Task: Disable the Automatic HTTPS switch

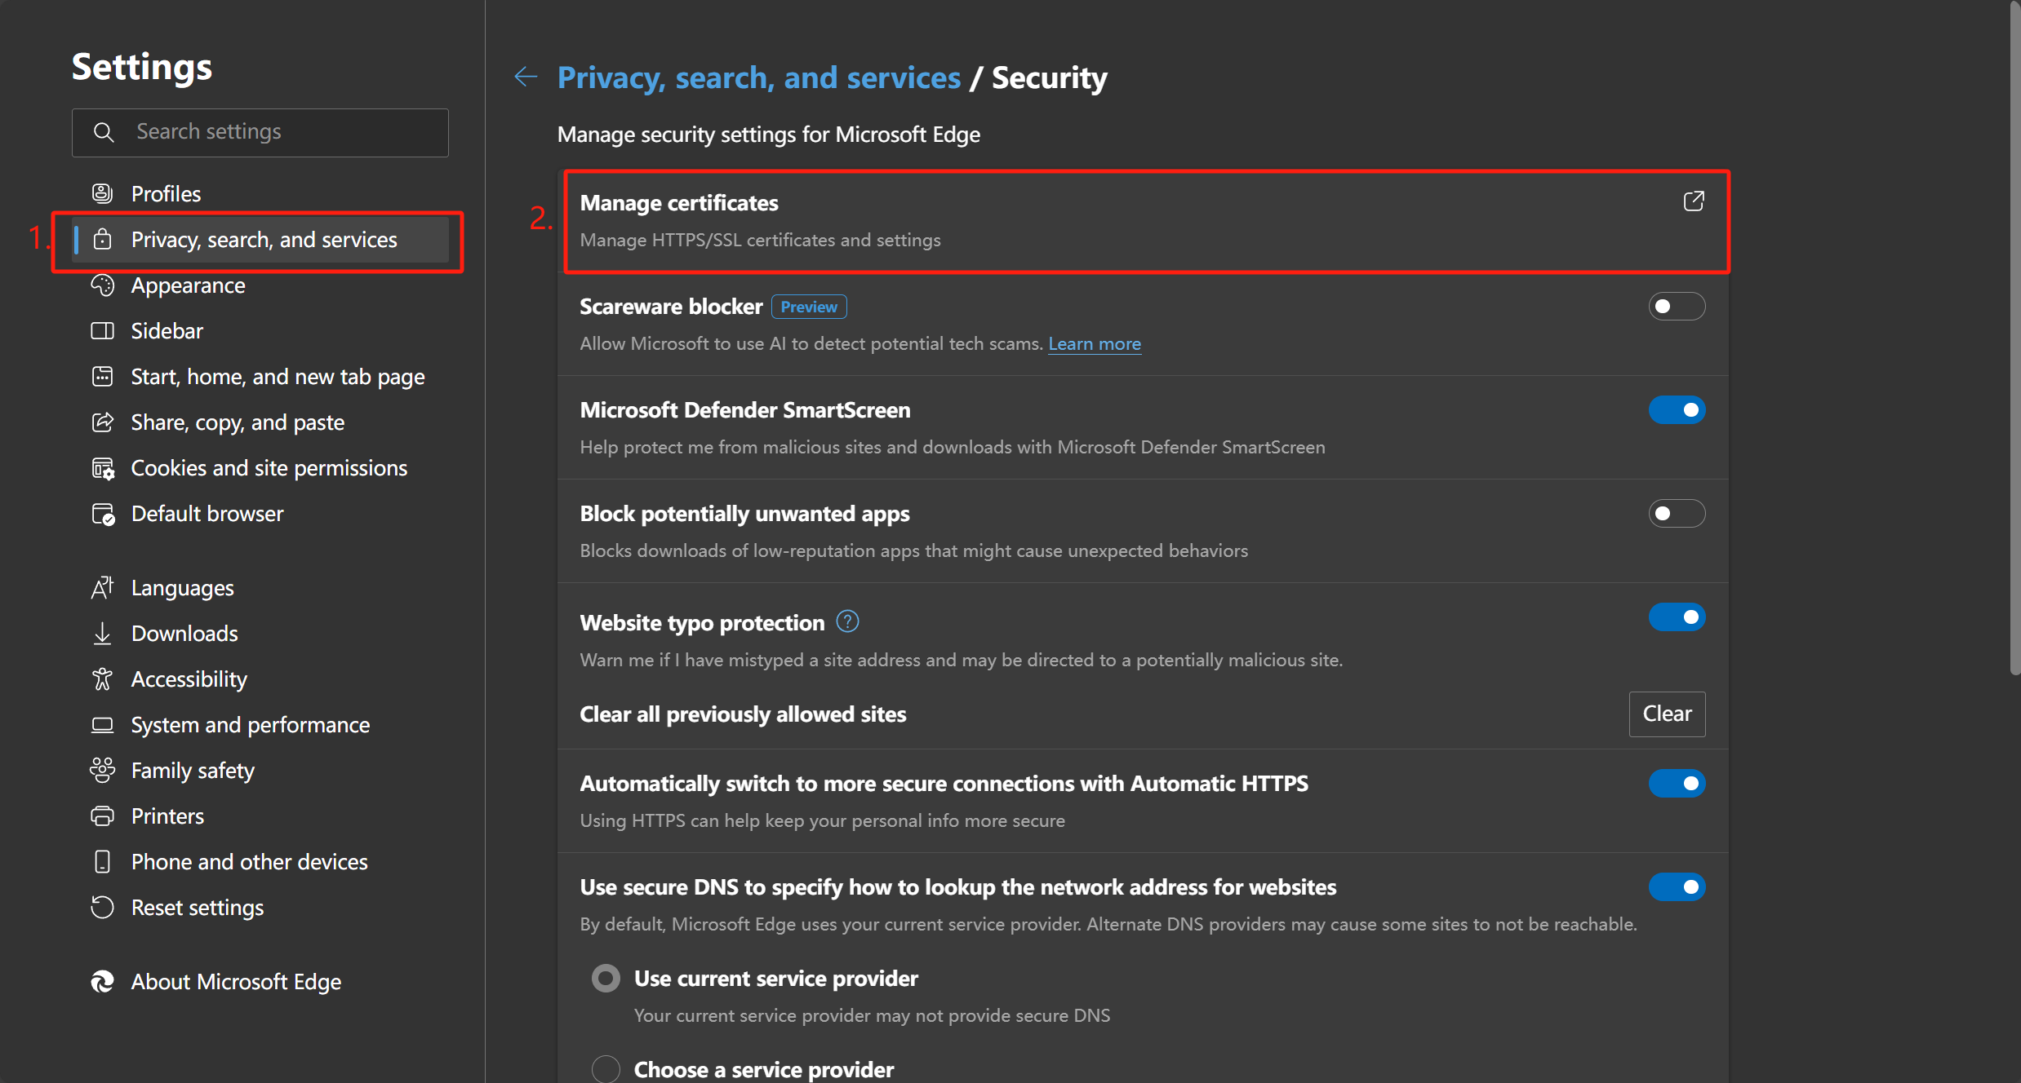Action: [x=1676, y=784]
